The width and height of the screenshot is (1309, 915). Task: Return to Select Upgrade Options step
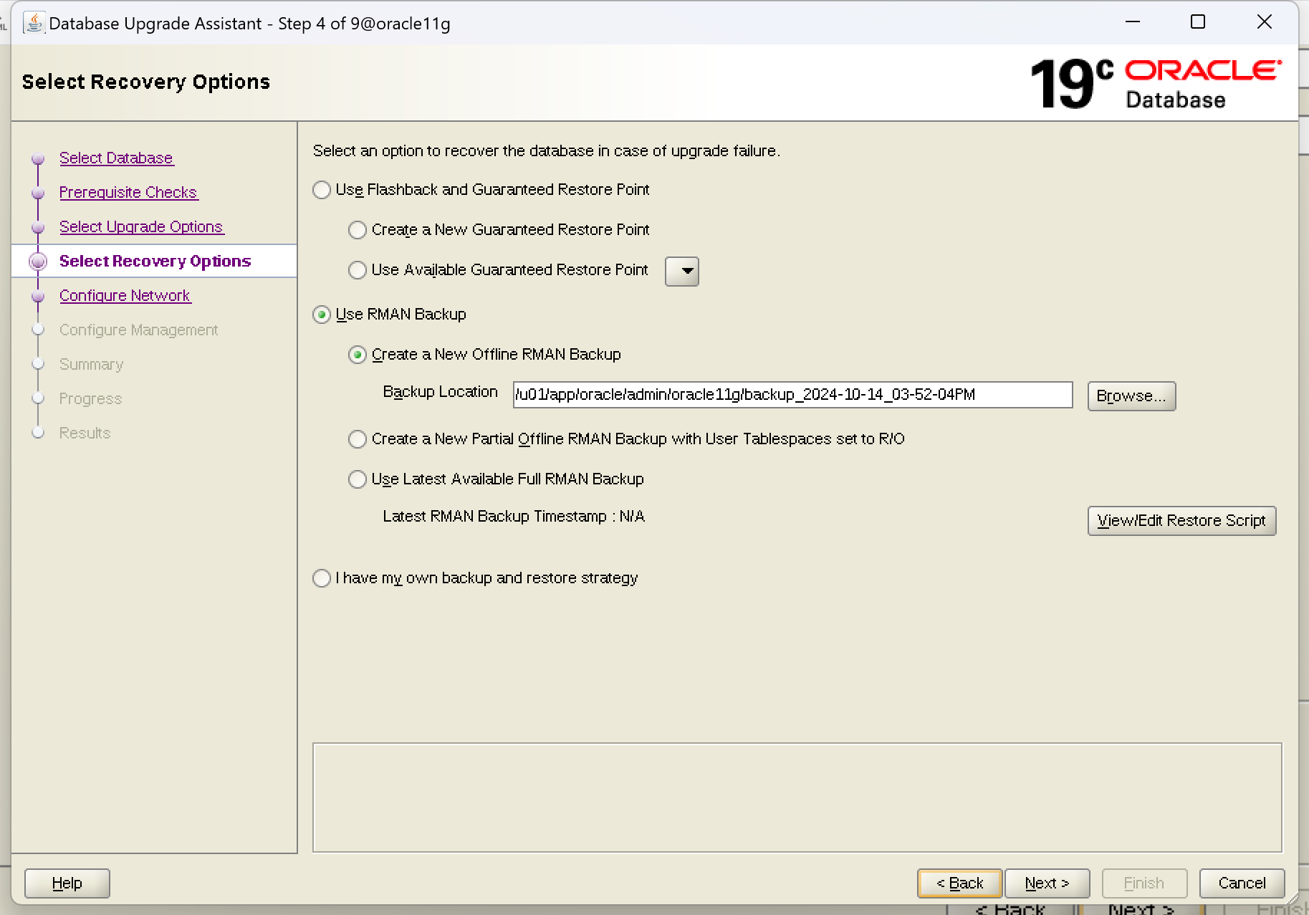141,226
